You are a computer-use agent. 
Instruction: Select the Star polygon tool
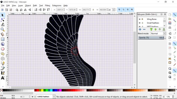coord(3,54)
